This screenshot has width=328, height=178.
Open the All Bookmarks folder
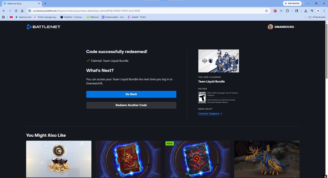317,17
